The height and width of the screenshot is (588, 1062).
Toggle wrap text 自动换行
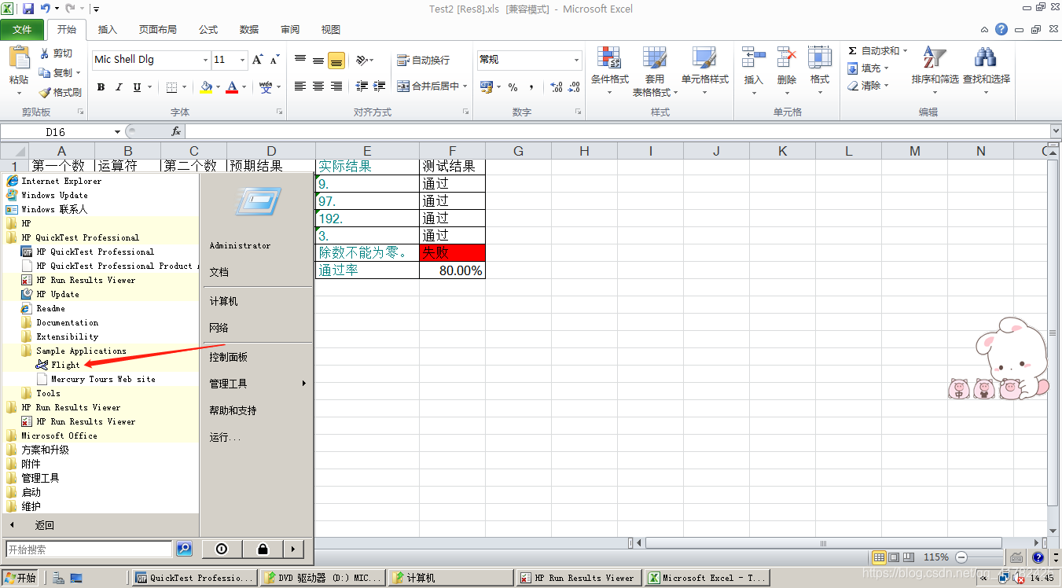(x=424, y=61)
